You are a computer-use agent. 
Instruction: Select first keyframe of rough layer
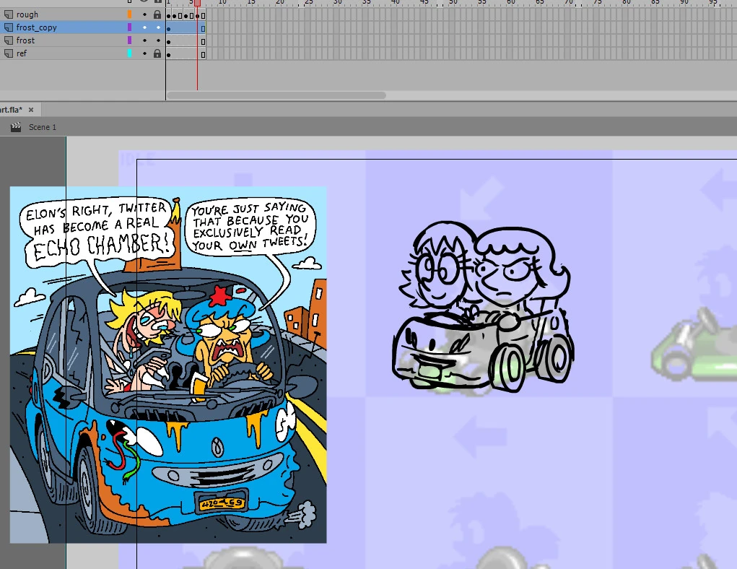pos(169,15)
